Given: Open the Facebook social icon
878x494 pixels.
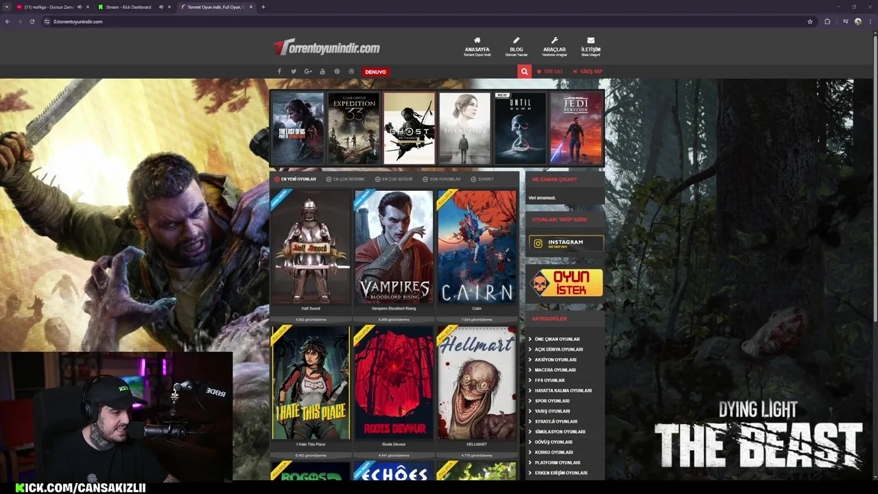Looking at the screenshot, I should coord(279,71).
